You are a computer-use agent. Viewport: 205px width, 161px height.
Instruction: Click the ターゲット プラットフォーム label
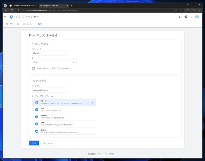pos(42,96)
